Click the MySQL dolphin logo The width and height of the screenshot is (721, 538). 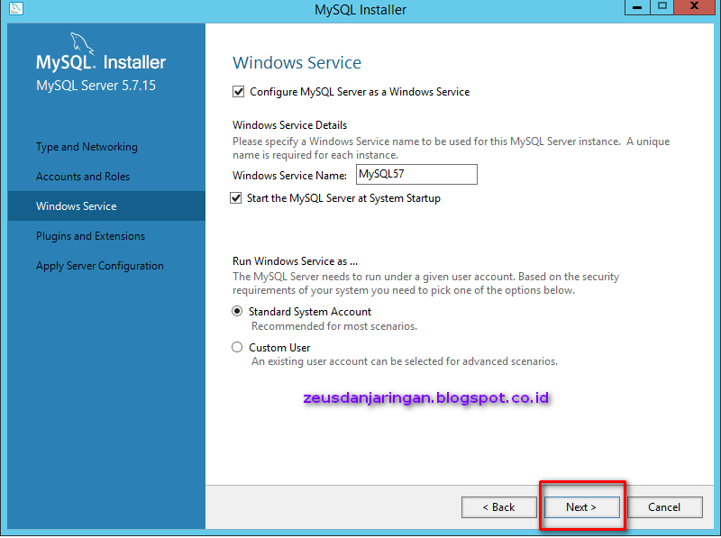click(82, 44)
